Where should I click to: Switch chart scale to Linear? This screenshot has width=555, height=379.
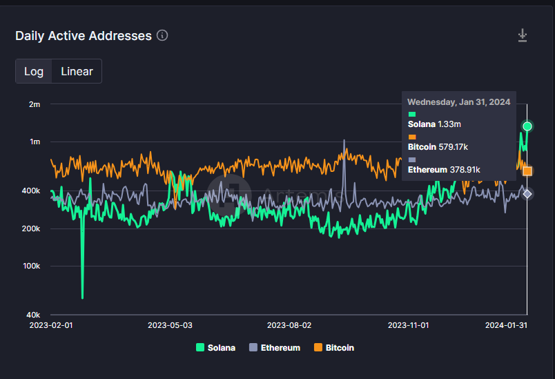coord(77,72)
